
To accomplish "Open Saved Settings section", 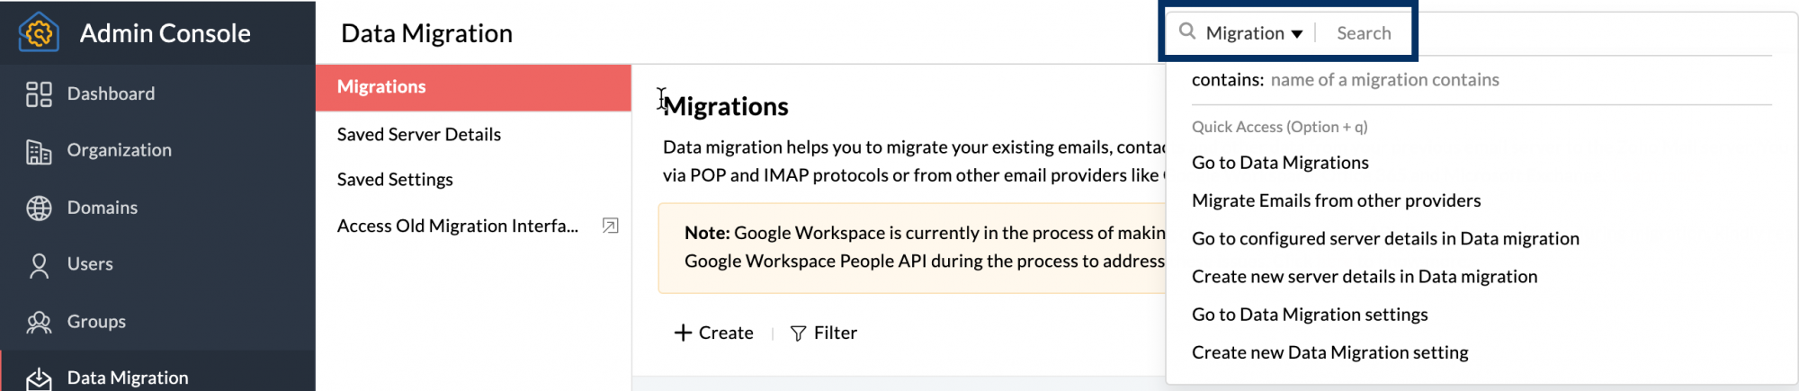I will pyautogui.click(x=395, y=180).
